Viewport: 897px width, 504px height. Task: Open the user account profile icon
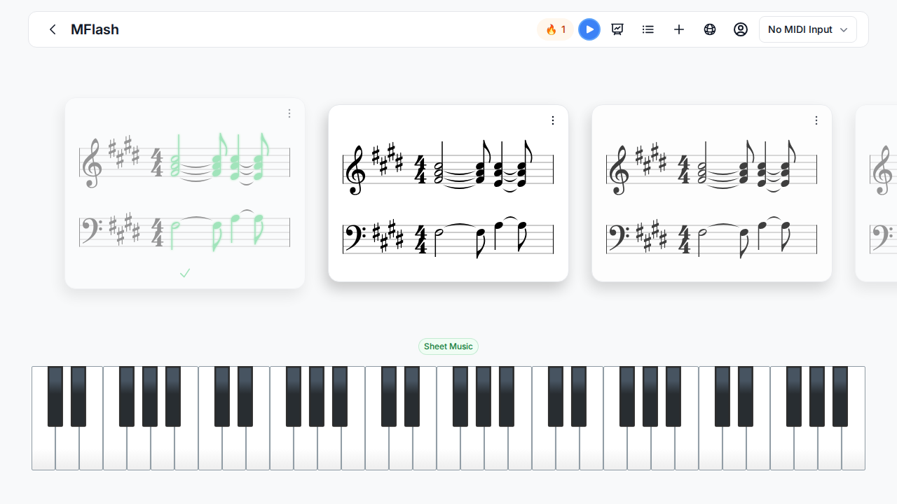(x=741, y=29)
